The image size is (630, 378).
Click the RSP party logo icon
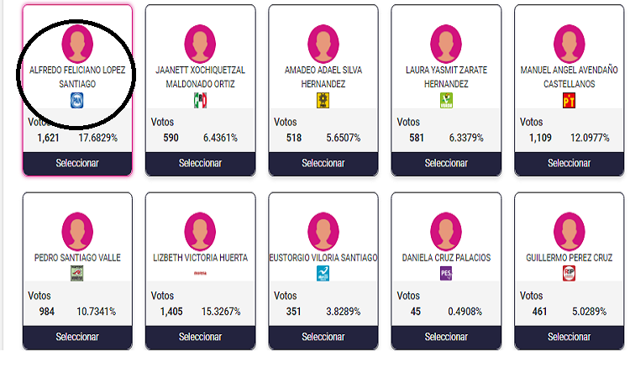pos(569,274)
